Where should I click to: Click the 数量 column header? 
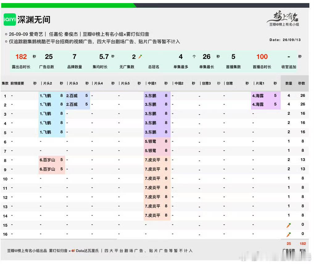289,83
